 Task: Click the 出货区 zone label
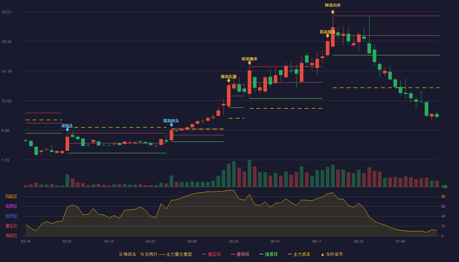tap(11, 206)
